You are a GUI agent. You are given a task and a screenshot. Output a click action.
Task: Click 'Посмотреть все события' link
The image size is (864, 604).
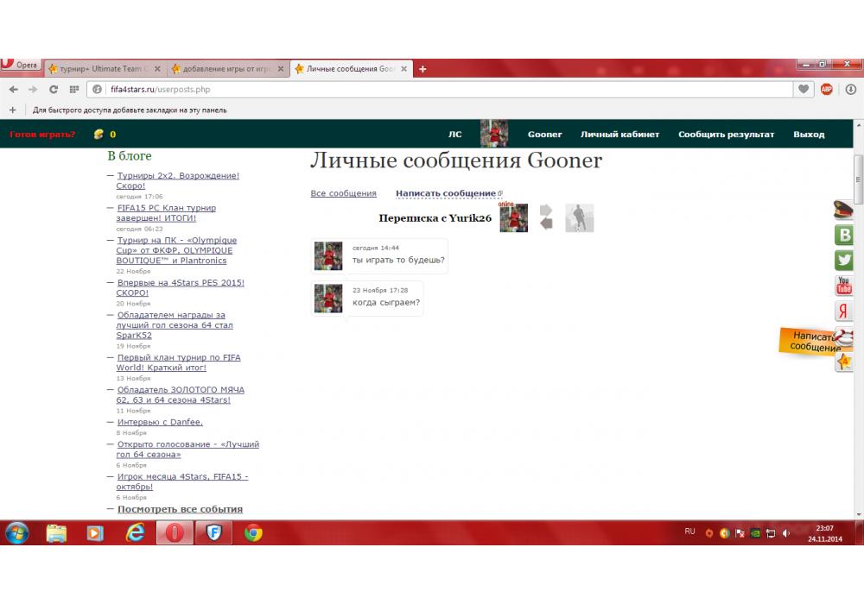[x=180, y=509]
